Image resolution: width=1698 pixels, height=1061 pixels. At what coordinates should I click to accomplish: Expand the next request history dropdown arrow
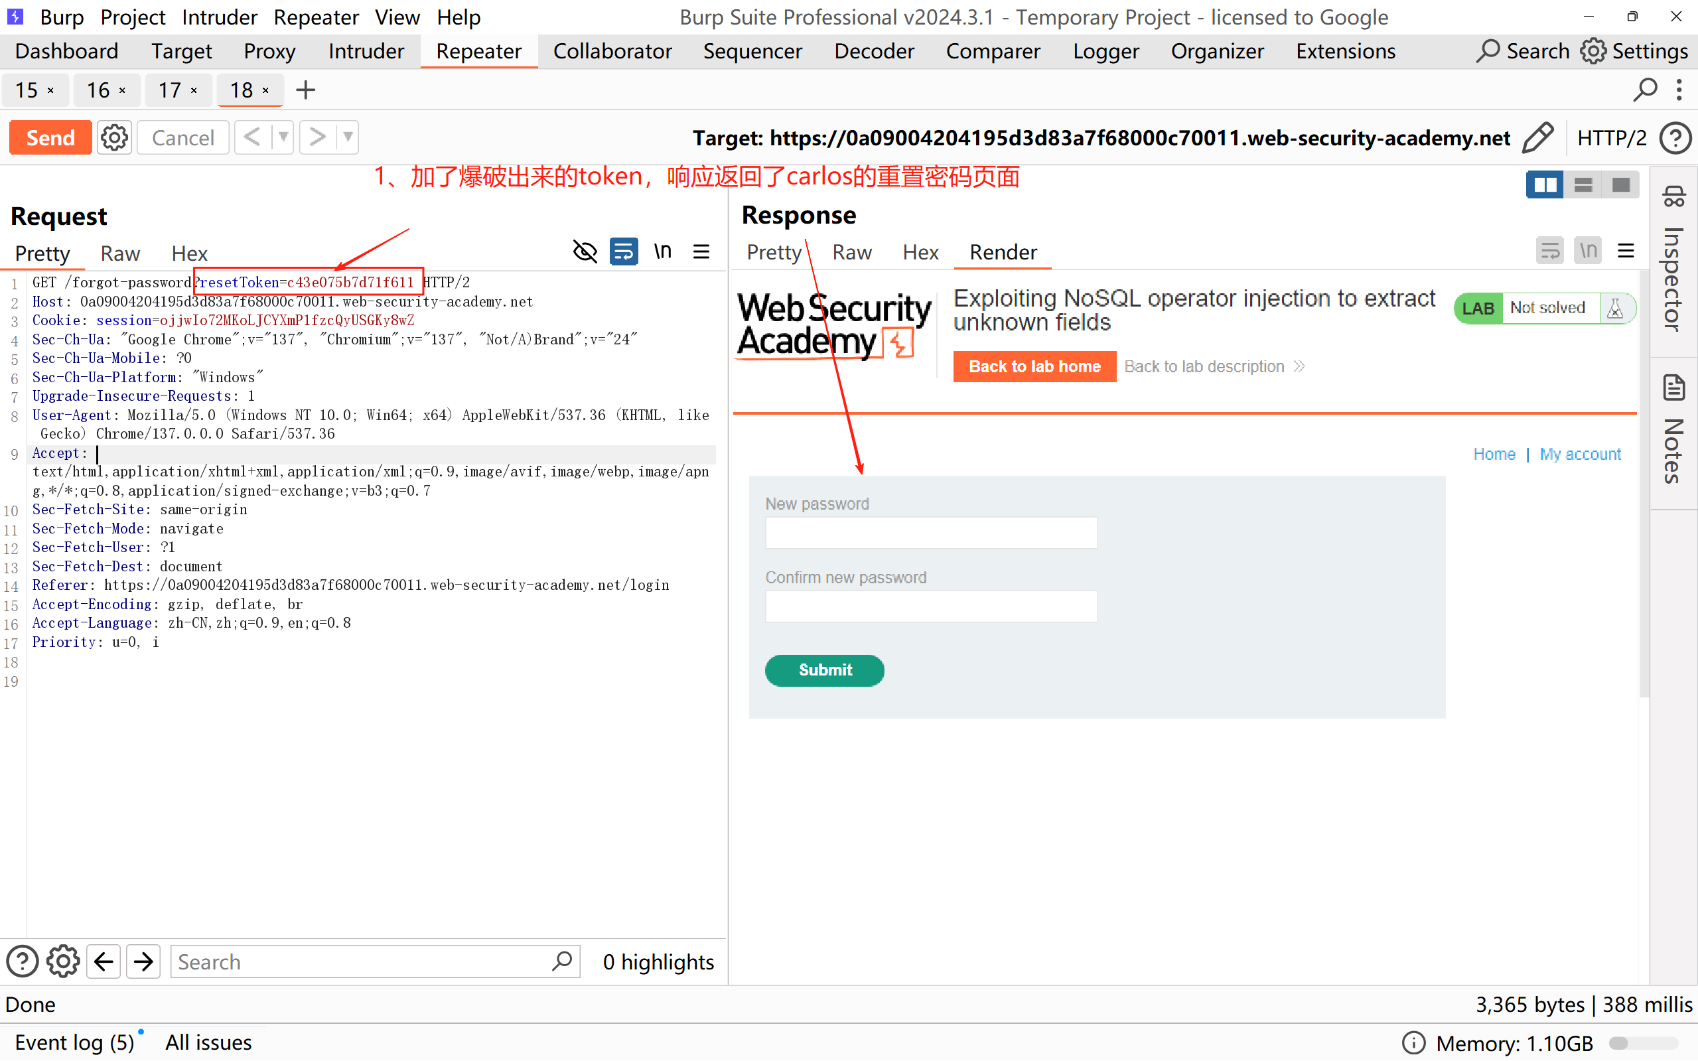click(x=348, y=137)
